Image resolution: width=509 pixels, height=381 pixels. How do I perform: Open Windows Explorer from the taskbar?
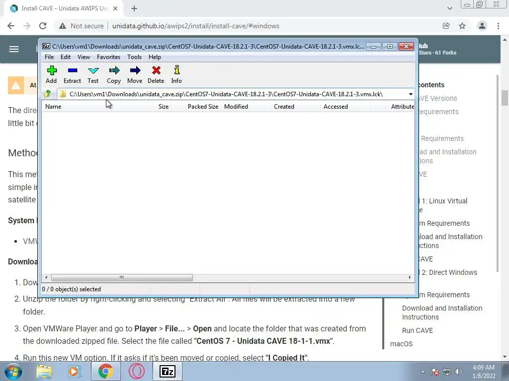tap(44, 371)
